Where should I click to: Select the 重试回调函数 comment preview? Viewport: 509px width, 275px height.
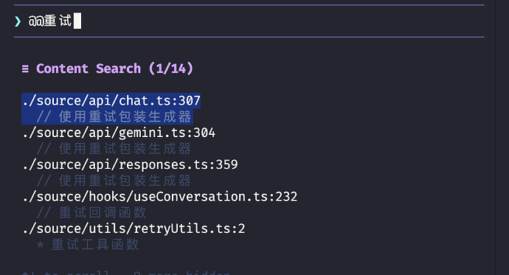click(x=91, y=213)
